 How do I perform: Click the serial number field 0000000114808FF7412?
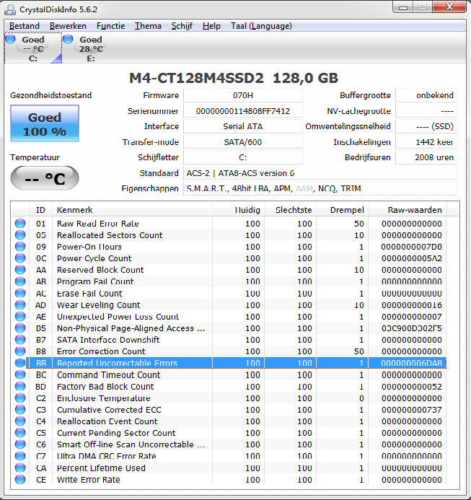pyautogui.click(x=243, y=111)
